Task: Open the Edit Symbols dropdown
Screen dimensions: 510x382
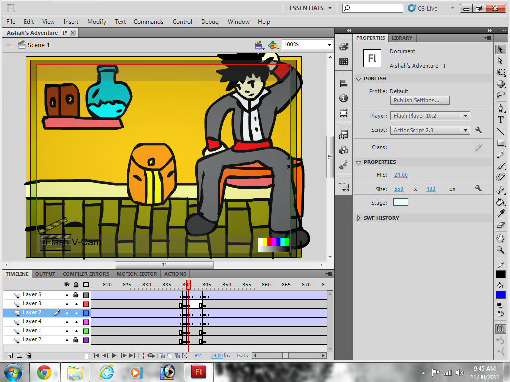Action: pos(273,45)
